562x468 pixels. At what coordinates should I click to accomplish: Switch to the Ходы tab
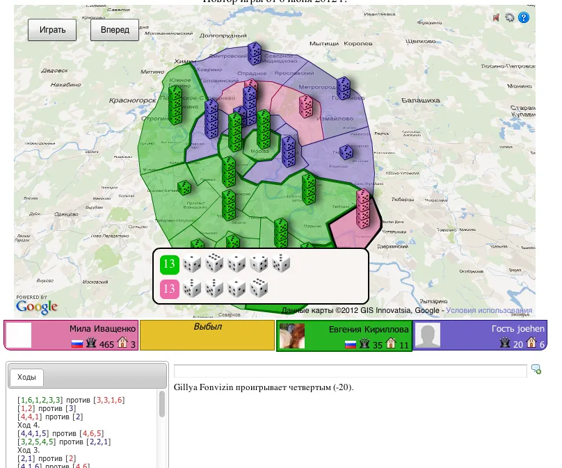(26, 377)
